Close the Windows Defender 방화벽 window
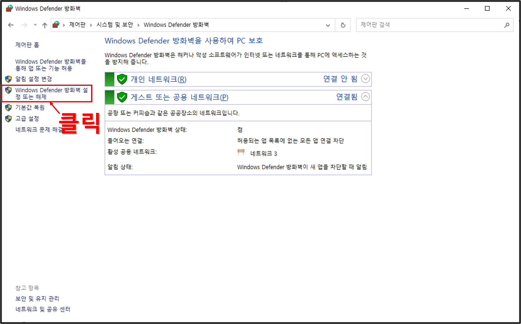Viewport: 521px width, 324px height. tap(508, 9)
